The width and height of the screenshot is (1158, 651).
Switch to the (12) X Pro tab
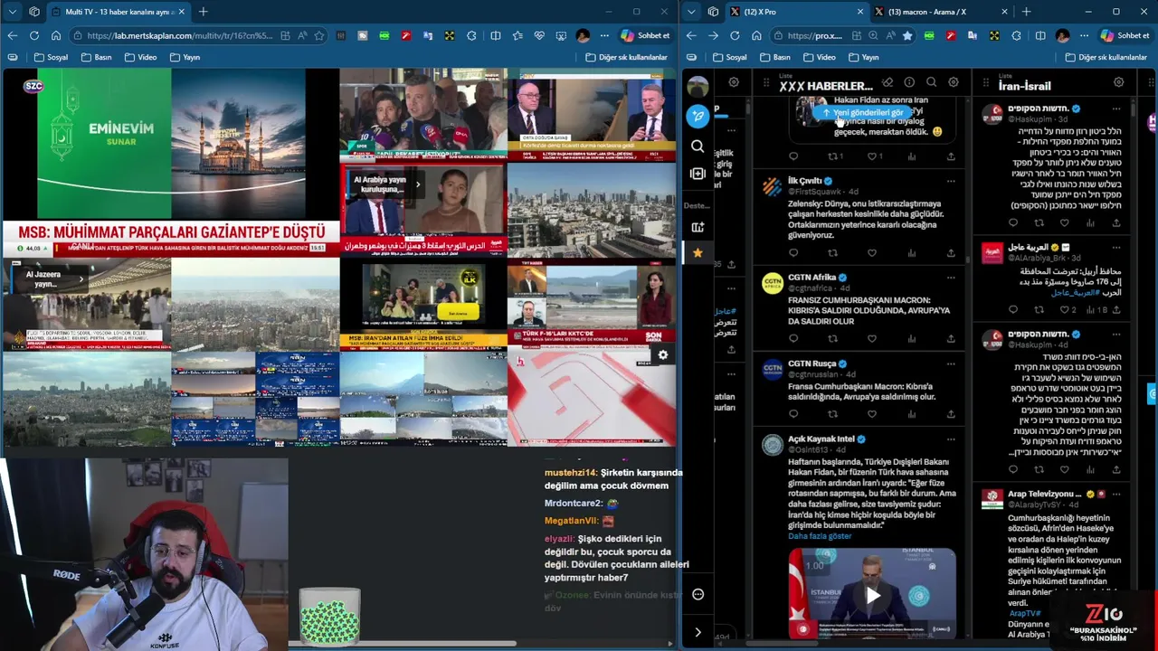pyautogui.click(x=796, y=12)
